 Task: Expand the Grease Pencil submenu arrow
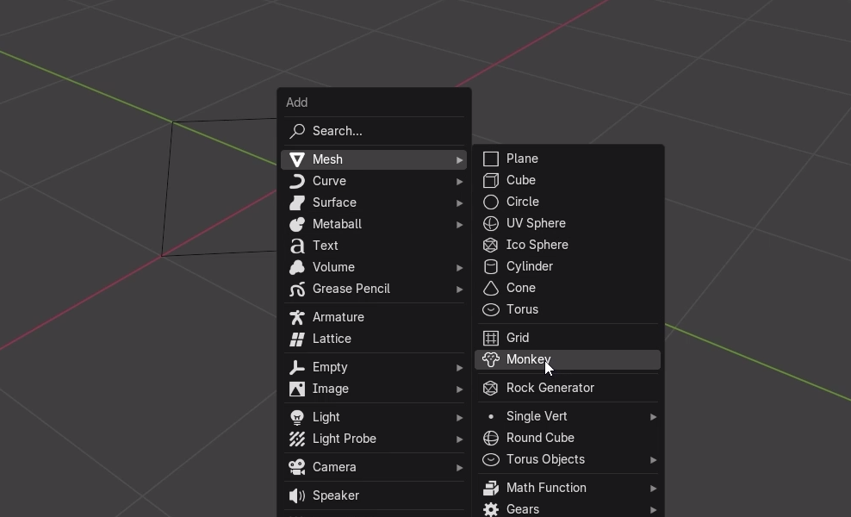[x=459, y=290]
